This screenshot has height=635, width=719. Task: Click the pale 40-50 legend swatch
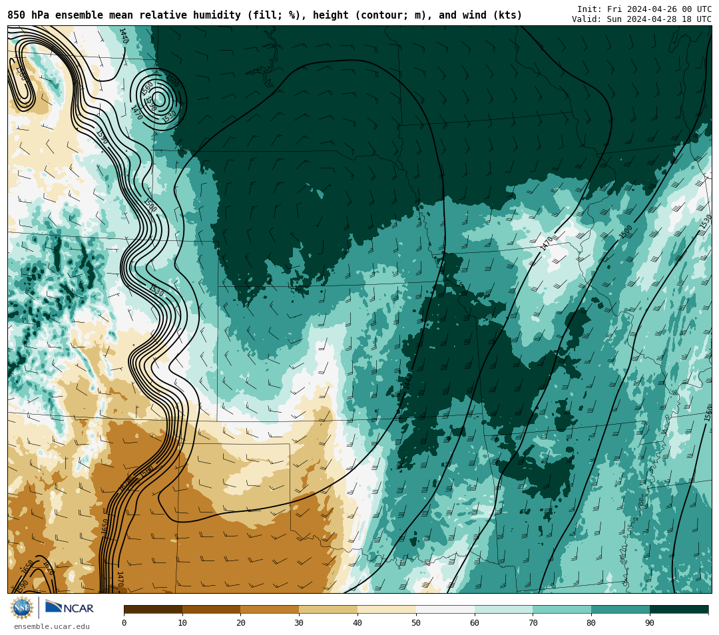387,610
